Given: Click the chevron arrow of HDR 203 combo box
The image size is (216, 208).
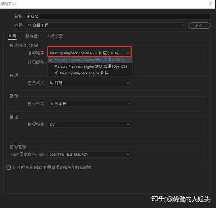Looking at the screenshot, I should pyautogui.click(x=128, y=154).
